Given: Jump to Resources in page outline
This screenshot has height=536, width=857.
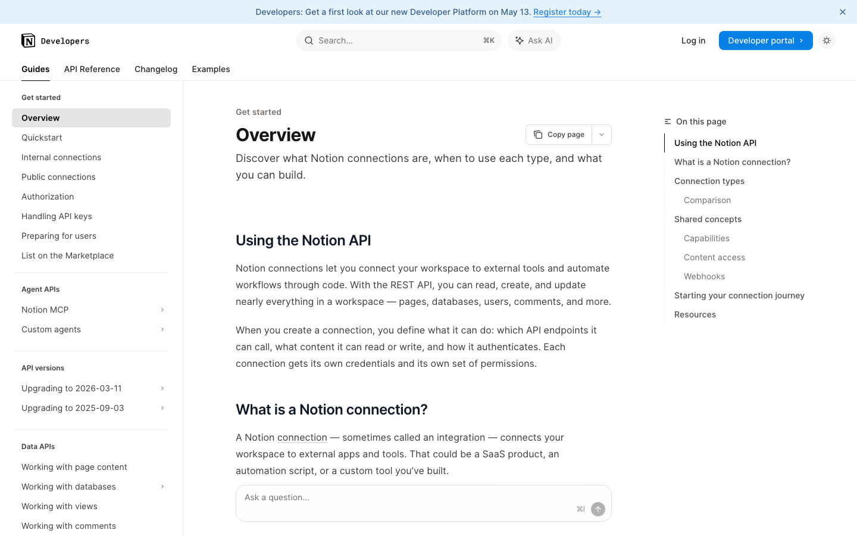Looking at the screenshot, I should point(695,314).
